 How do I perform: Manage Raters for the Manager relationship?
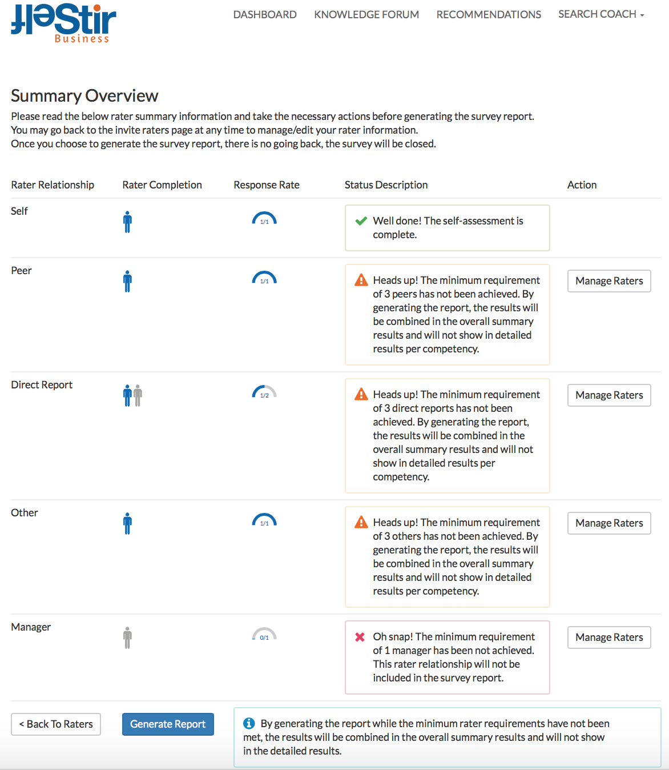609,637
